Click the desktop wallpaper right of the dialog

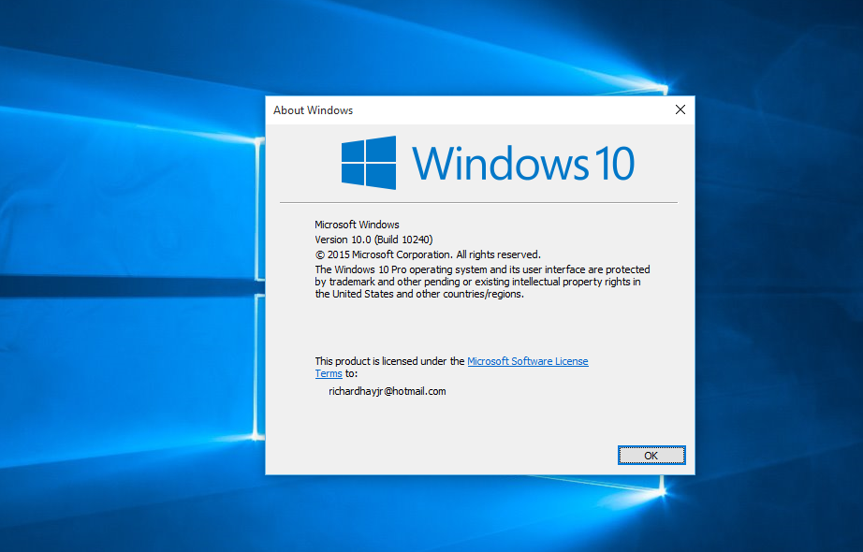tap(777, 281)
